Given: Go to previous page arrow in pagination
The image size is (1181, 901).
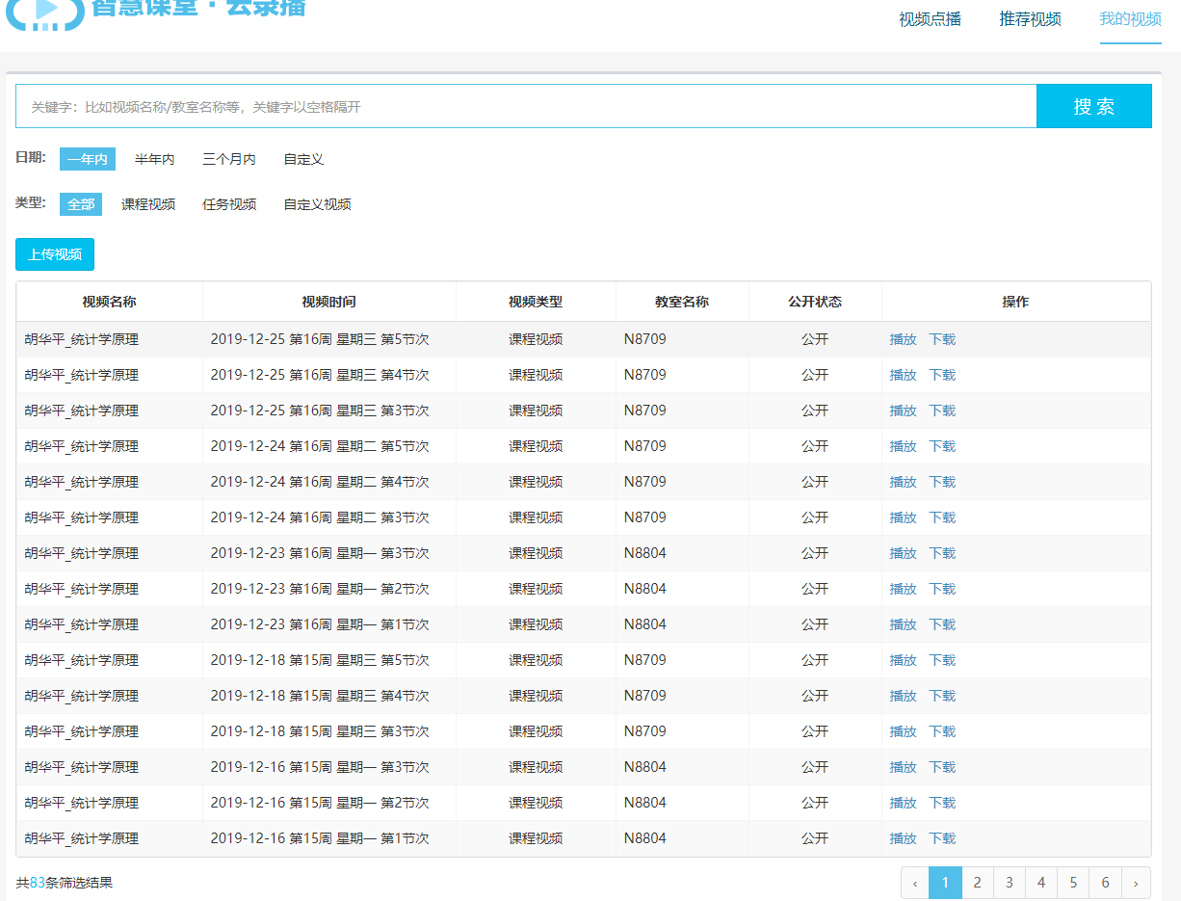Looking at the screenshot, I should 914,883.
